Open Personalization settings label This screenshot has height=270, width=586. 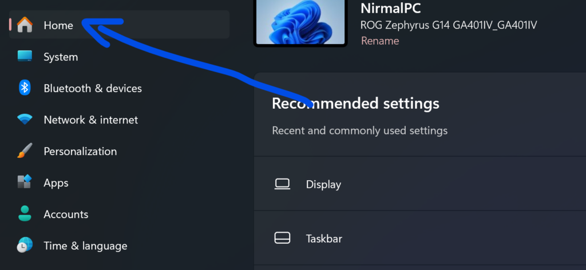click(80, 151)
